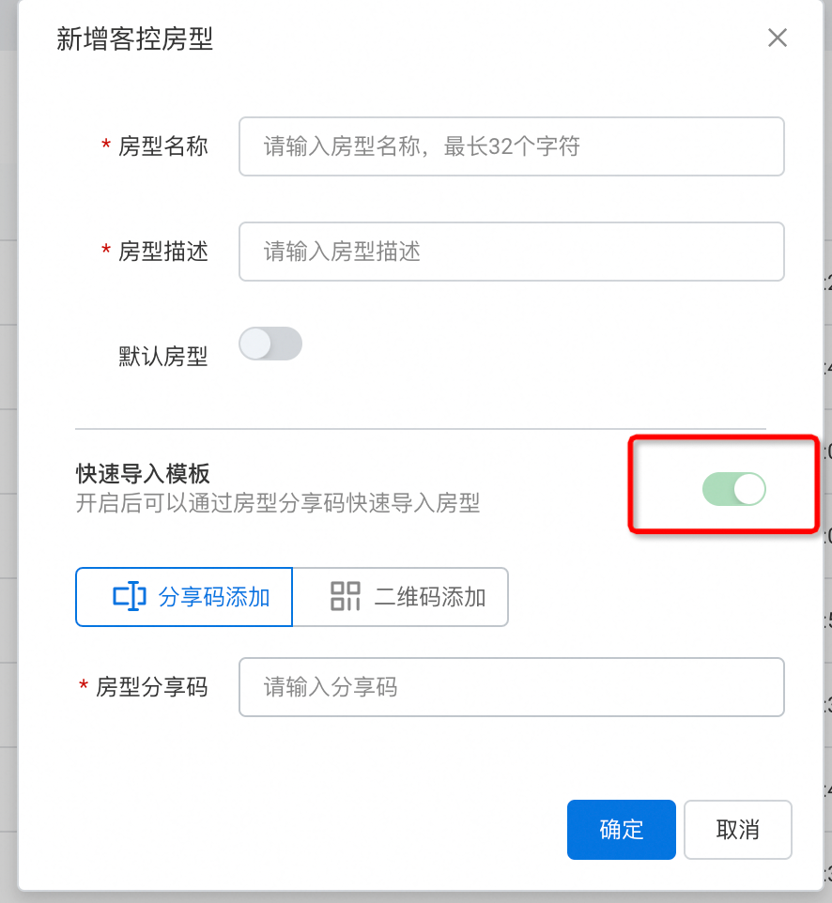
Task: Turn off the 快速导入模板 switch
Action: click(x=734, y=489)
